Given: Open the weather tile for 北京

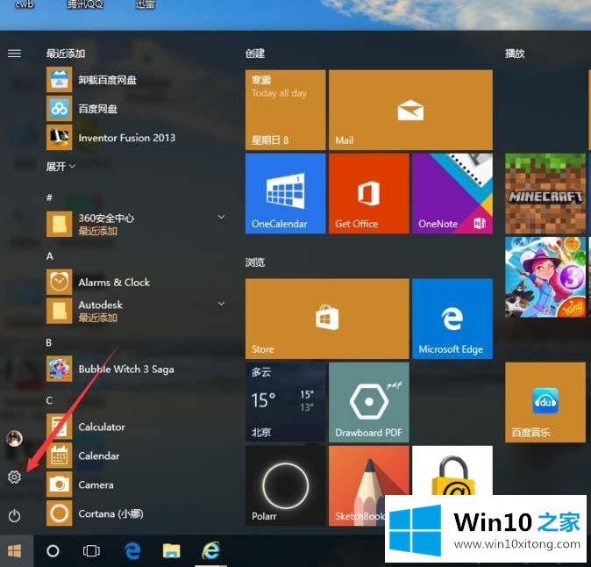Looking at the screenshot, I should pyautogui.click(x=285, y=402).
